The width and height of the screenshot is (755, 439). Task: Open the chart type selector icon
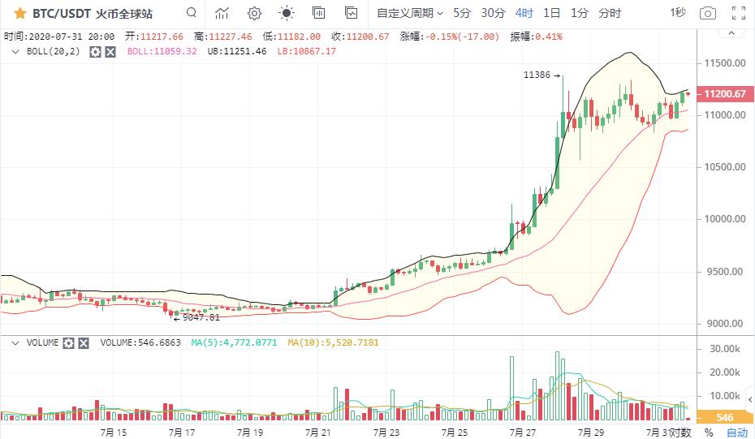pos(222,13)
